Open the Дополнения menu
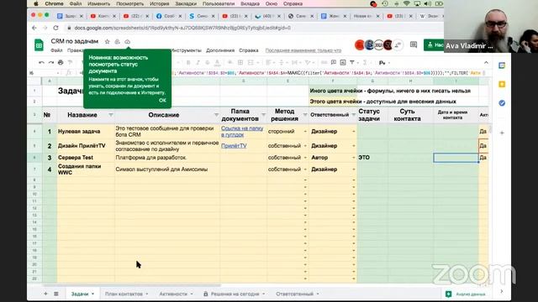The height and width of the screenshot is (302, 538). coord(220,50)
